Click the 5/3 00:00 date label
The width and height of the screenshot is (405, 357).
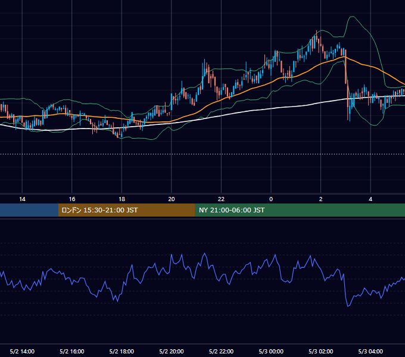[x=271, y=351]
